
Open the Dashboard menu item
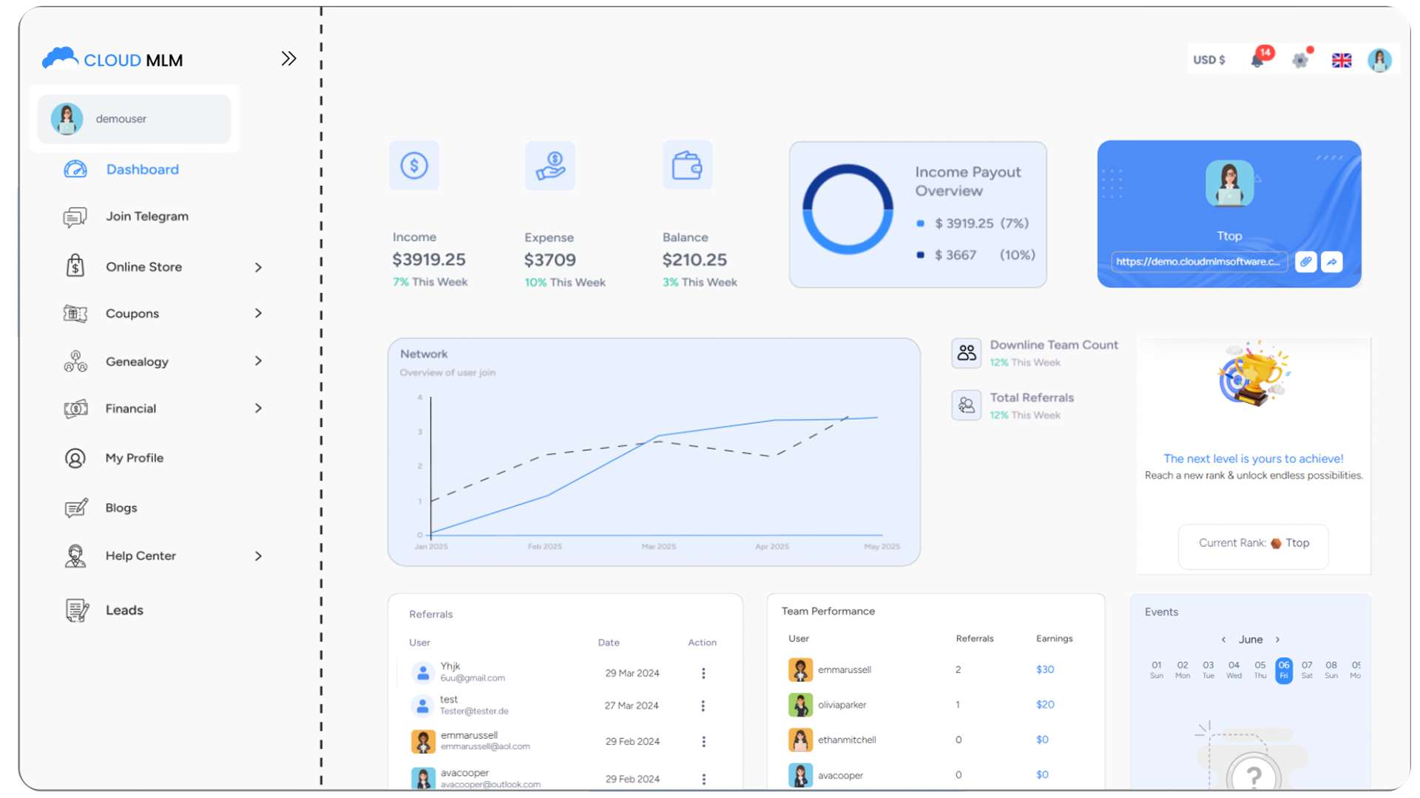[x=142, y=169]
